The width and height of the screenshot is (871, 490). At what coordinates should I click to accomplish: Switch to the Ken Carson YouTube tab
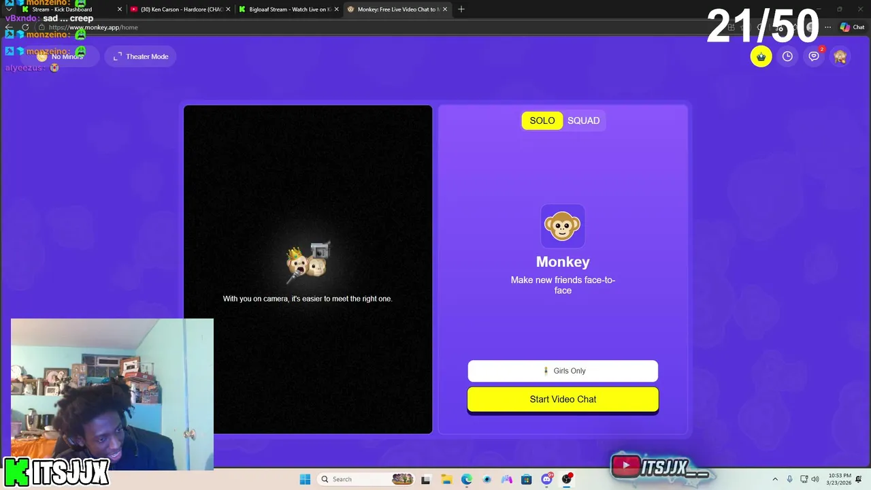coord(180,10)
